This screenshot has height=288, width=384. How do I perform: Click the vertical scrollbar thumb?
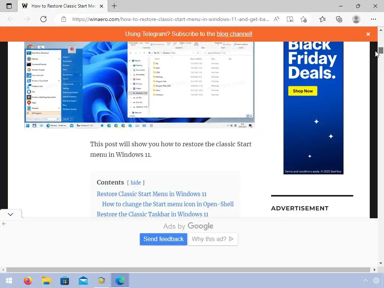[x=381, y=50]
